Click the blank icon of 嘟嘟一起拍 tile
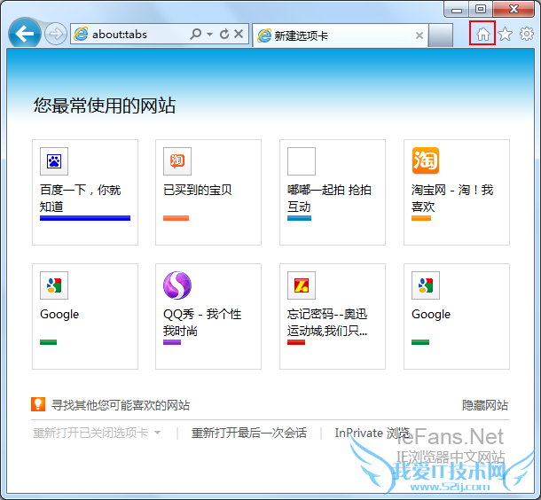541x500 pixels. click(302, 161)
